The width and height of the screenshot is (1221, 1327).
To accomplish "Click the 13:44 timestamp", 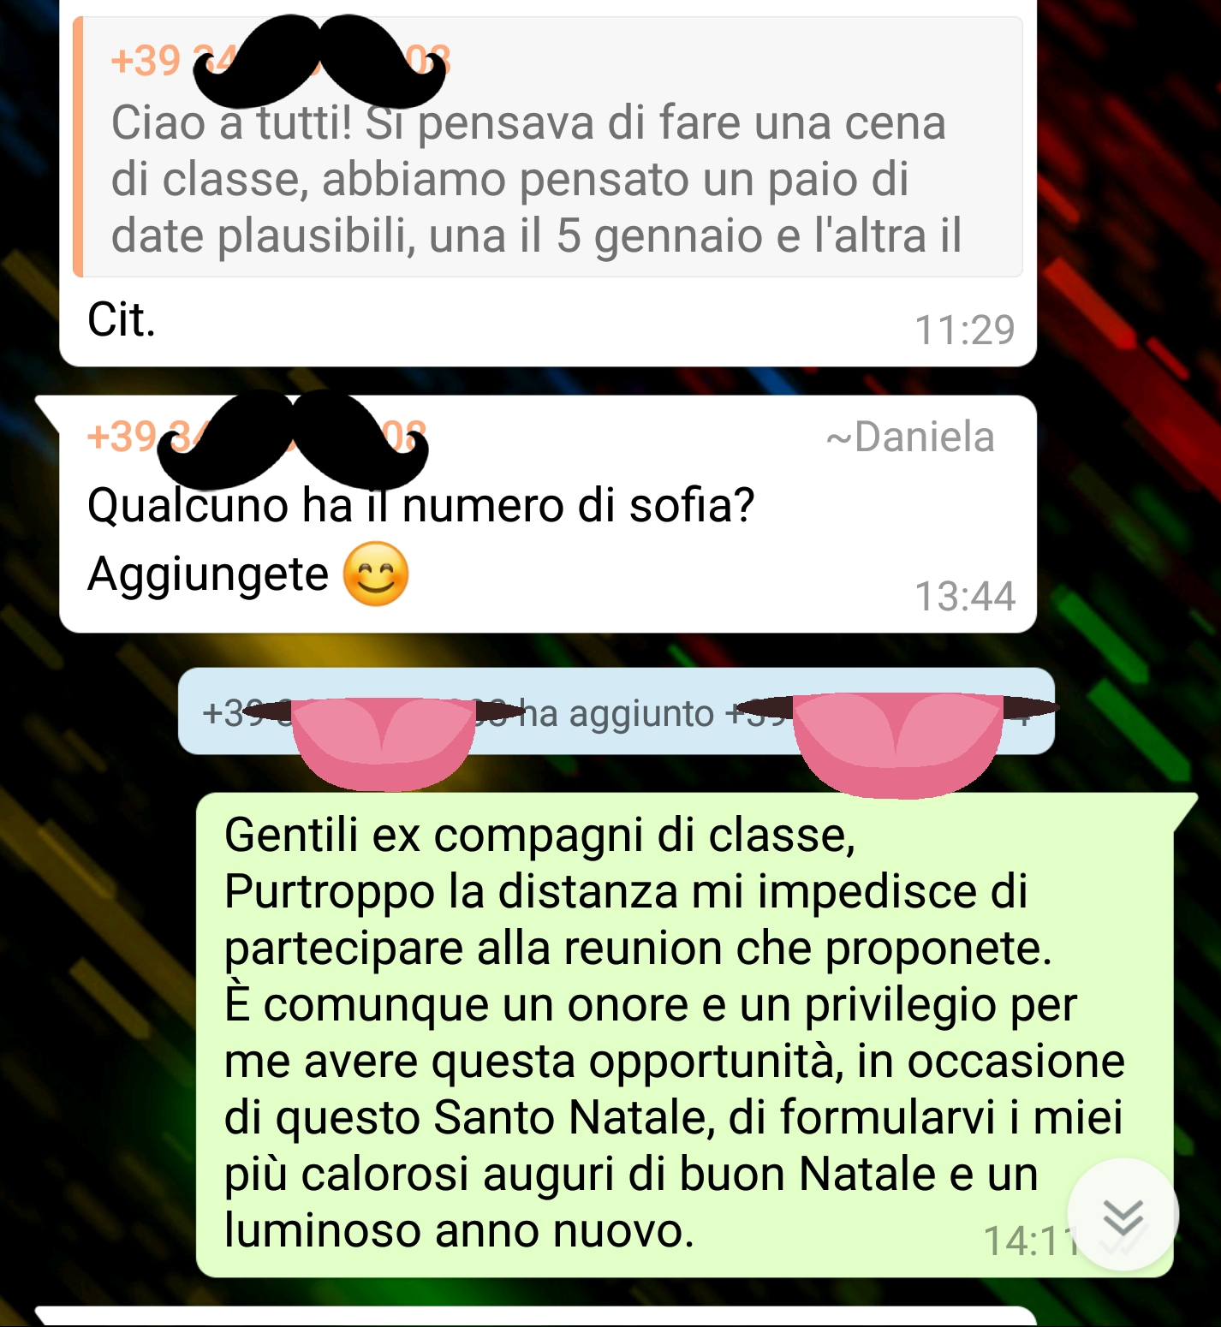I will tap(965, 597).
